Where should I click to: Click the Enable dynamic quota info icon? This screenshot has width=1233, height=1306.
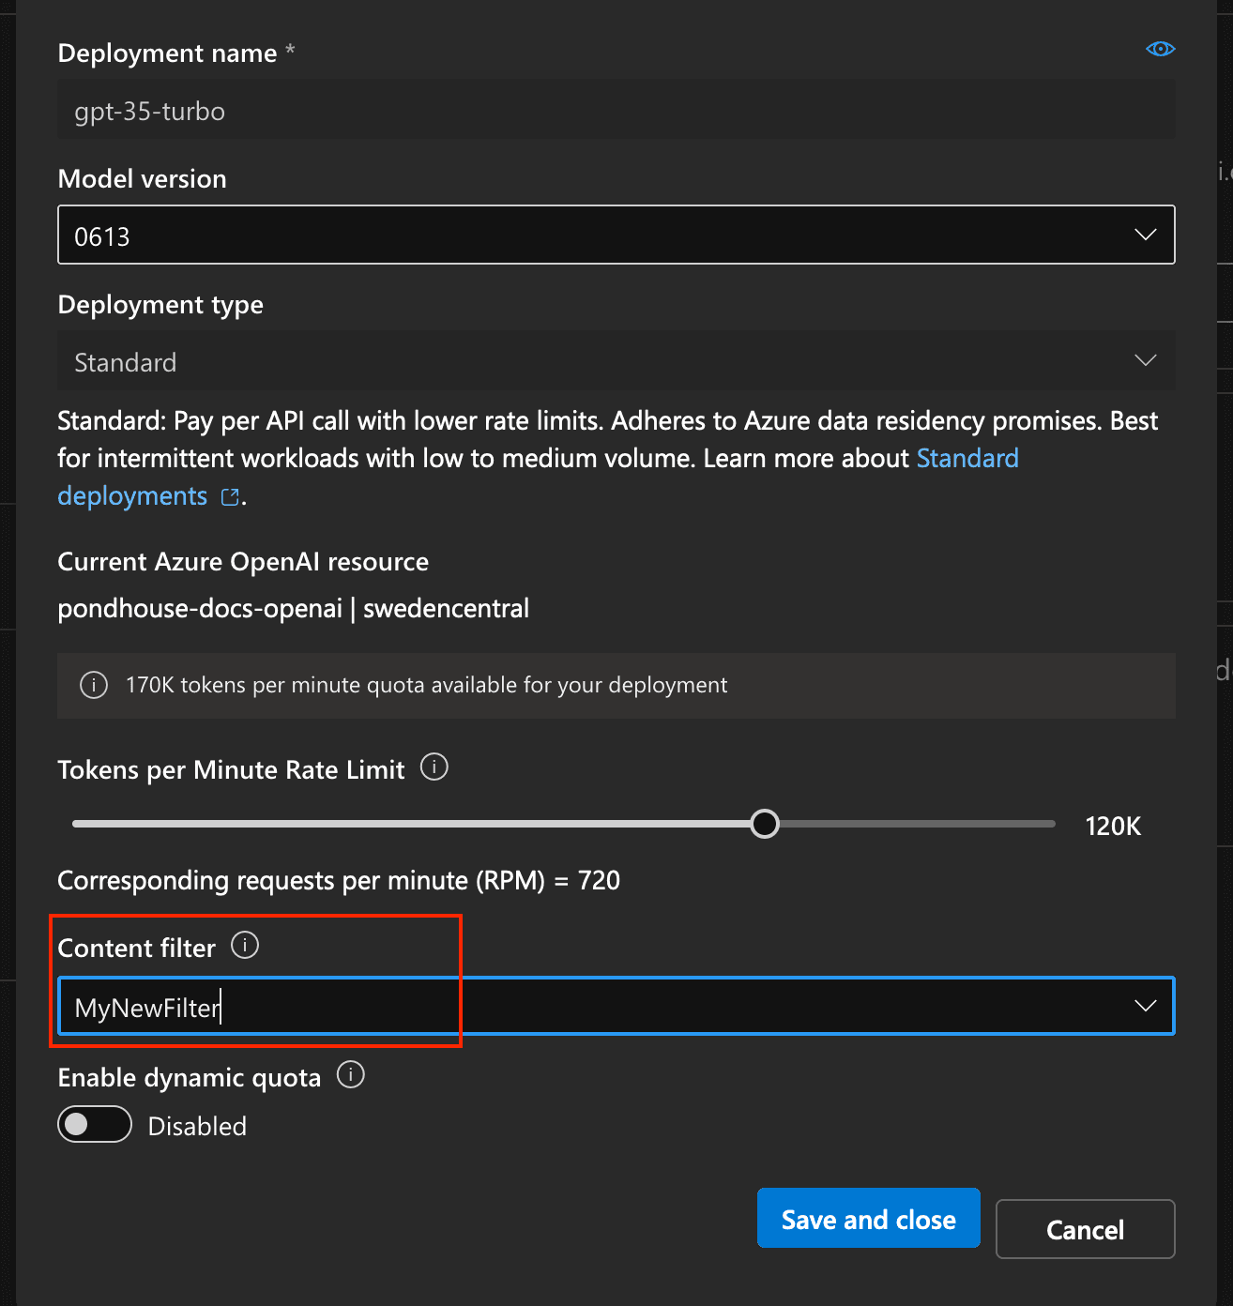pyautogui.click(x=350, y=1075)
